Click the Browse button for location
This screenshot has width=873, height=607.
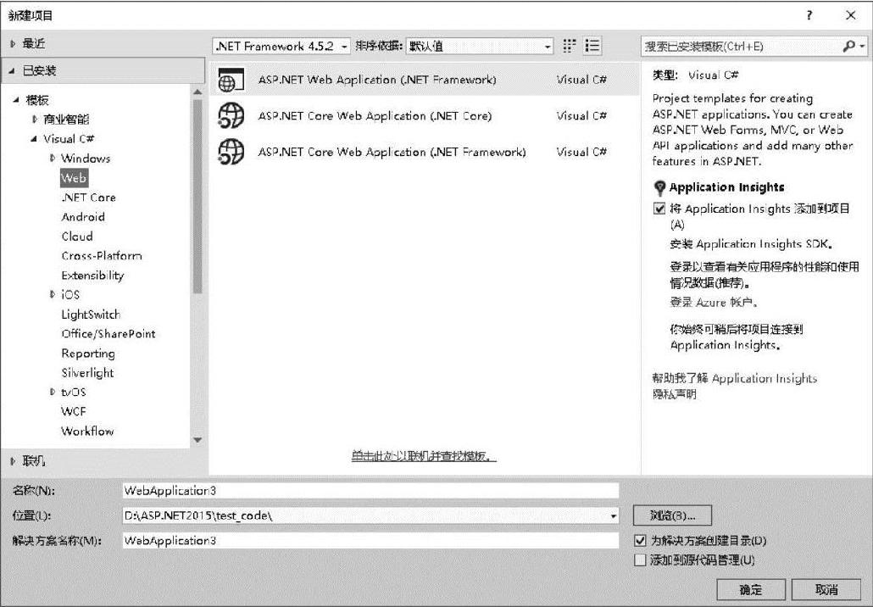coord(673,515)
